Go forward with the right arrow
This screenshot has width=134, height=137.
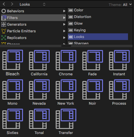tap(12, 4)
